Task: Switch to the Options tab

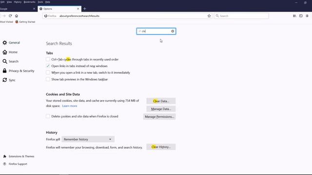Action: pyautogui.click(x=59, y=9)
